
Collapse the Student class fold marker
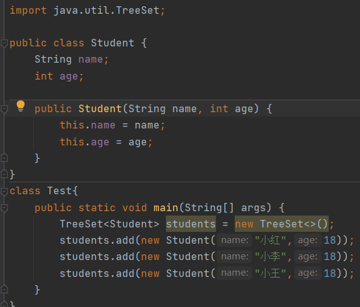tap(4, 43)
